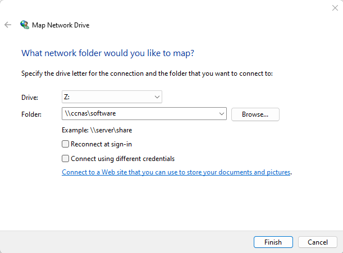Close the Map Network Drive window

(335, 7)
